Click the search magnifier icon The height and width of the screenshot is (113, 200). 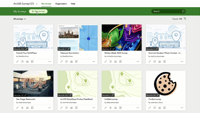tap(183, 11)
